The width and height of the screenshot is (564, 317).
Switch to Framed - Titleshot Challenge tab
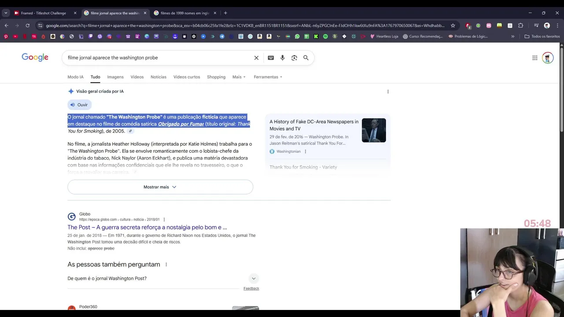(x=43, y=13)
